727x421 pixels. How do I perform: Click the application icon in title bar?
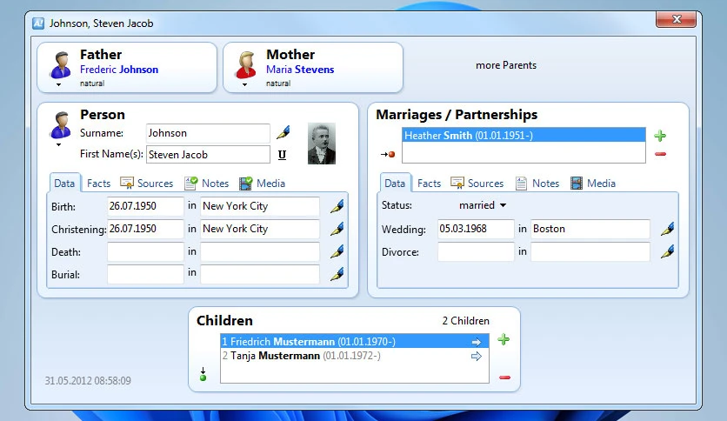[38, 23]
